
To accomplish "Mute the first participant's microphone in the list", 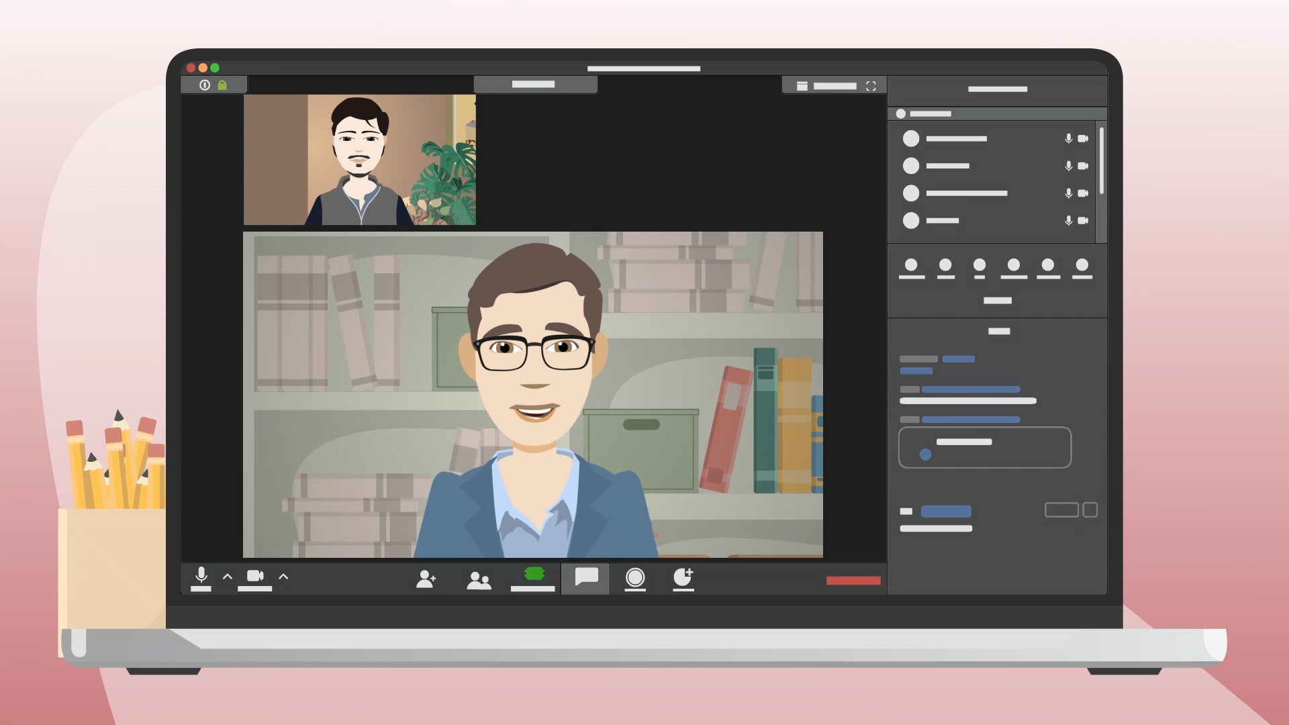I will 1068,138.
